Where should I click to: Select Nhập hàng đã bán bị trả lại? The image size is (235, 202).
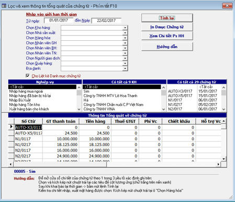(42, 96)
